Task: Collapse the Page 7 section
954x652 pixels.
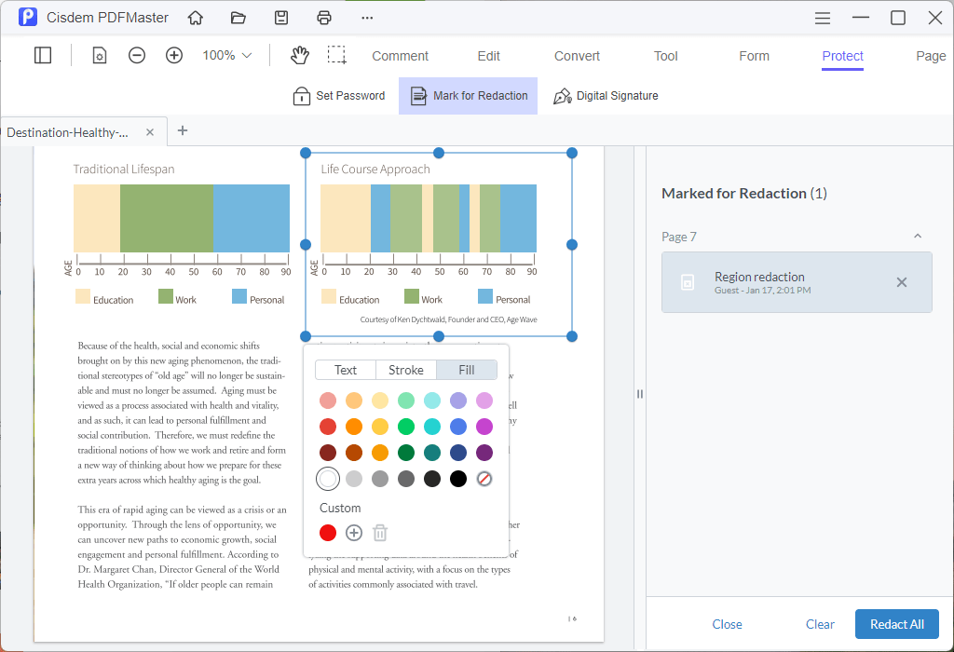Action: [918, 236]
